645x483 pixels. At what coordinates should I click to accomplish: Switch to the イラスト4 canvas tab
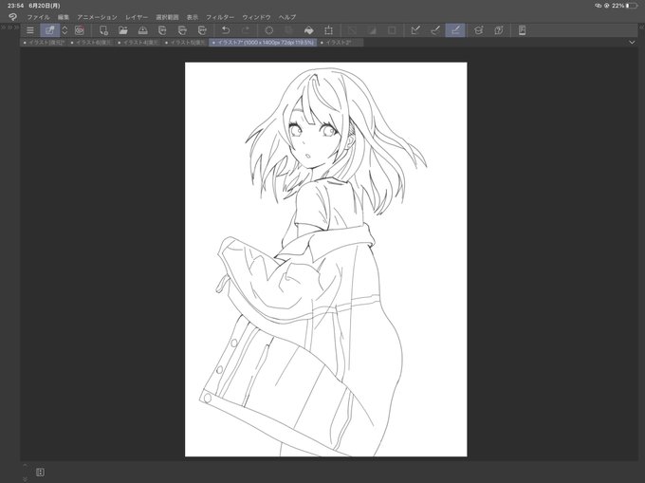coord(138,43)
